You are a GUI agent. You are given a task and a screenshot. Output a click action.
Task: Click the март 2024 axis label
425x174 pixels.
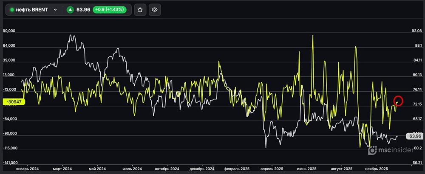(x=62, y=168)
